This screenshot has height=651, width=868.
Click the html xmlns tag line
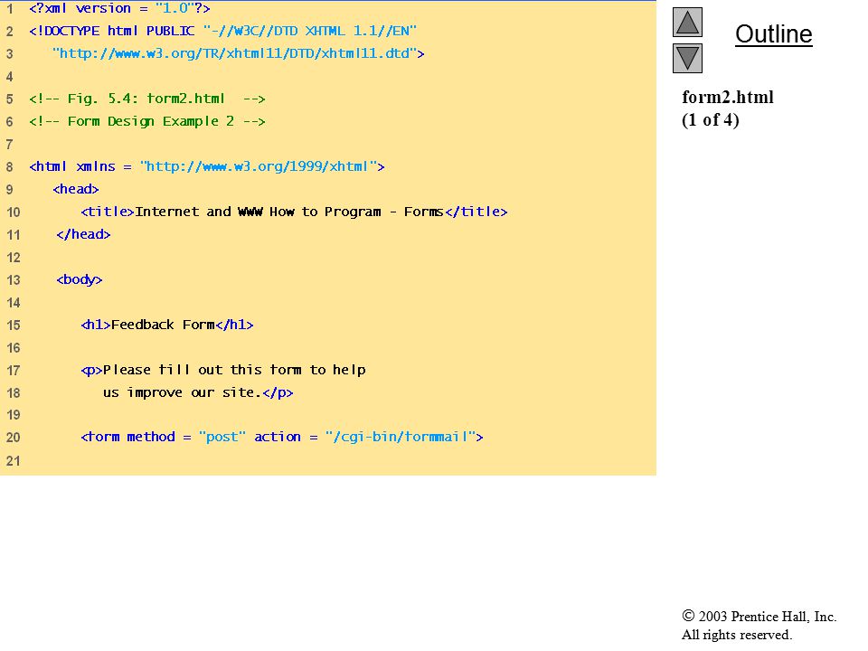207,166
